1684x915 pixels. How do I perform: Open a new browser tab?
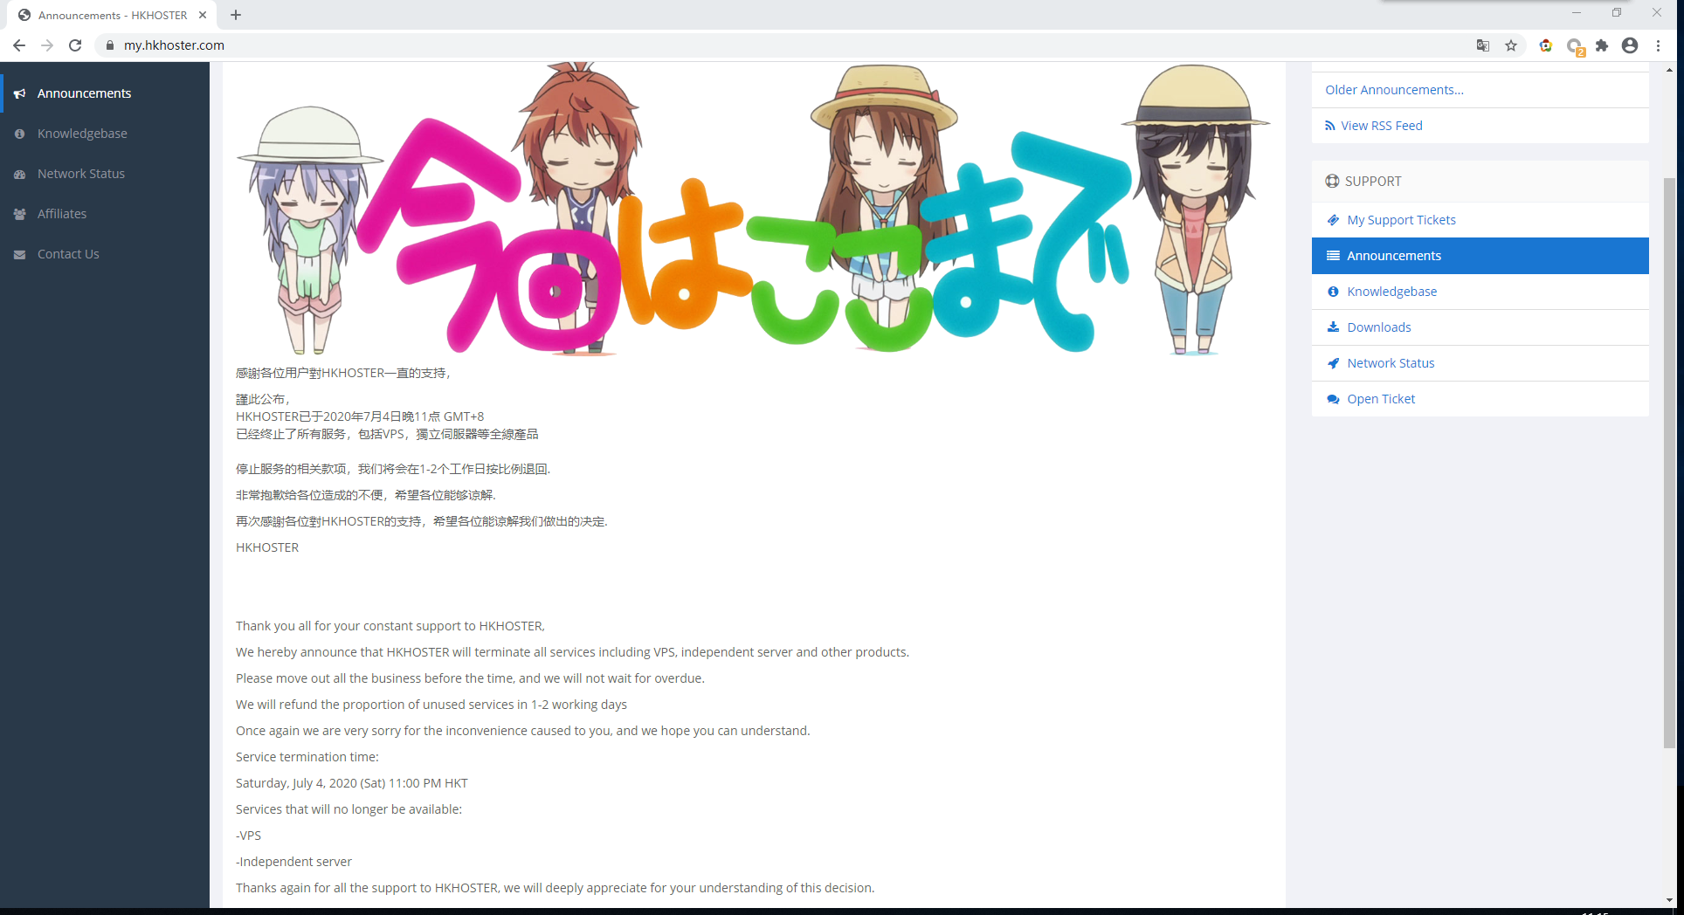[236, 15]
